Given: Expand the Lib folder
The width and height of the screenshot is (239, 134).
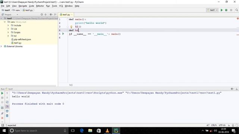Looking at the screenshot, I should (x=8, y=29).
